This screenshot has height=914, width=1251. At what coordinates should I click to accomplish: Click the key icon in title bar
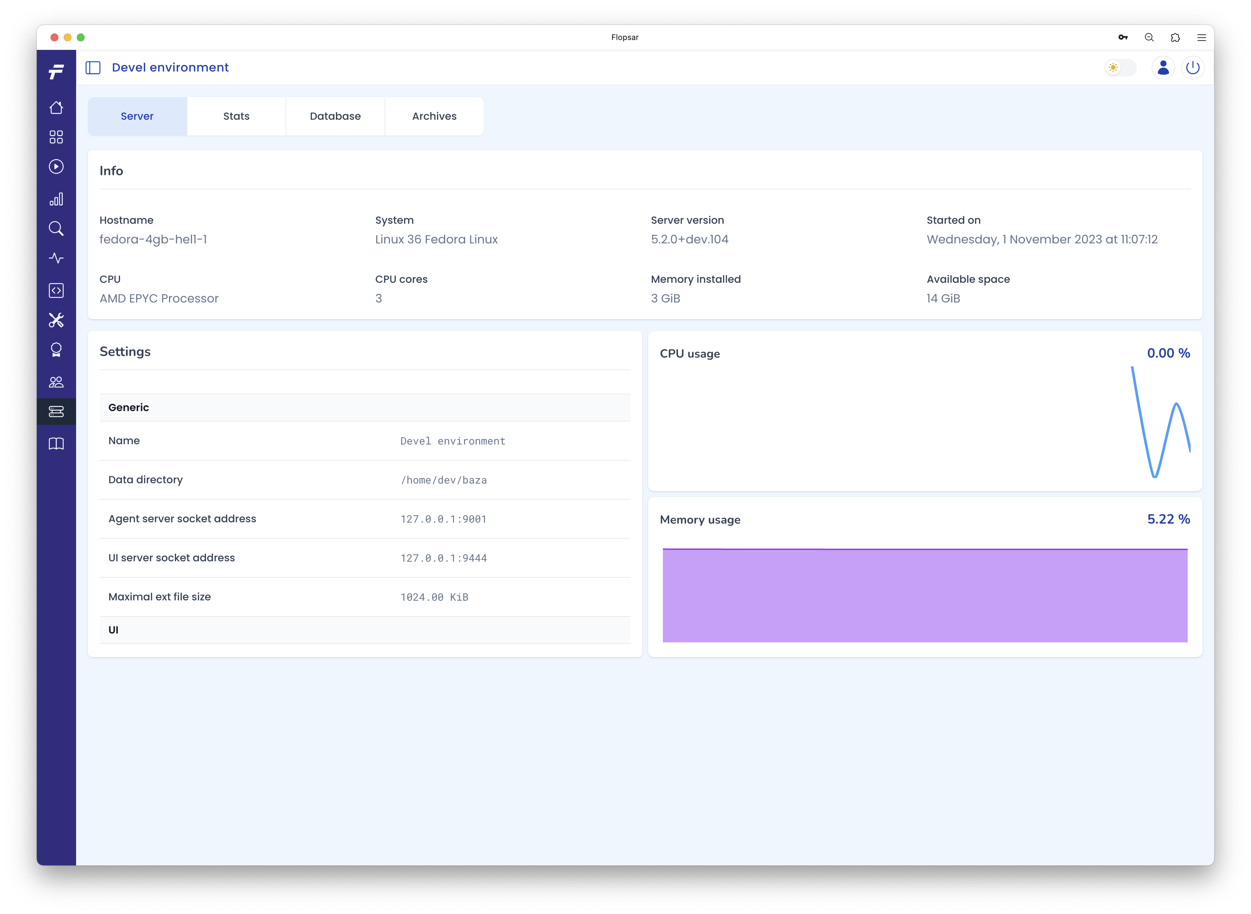tap(1123, 38)
